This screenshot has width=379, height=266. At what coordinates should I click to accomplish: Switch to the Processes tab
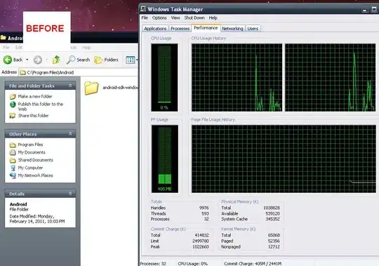pyautogui.click(x=180, y=29)
